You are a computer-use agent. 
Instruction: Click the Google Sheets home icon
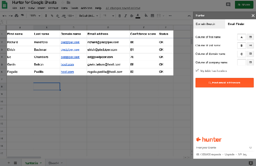click(5, 5)
